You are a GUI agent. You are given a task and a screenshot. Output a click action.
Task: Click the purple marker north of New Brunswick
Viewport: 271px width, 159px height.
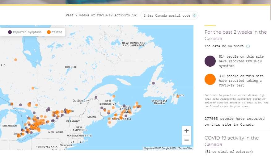(x=96, y=97)
